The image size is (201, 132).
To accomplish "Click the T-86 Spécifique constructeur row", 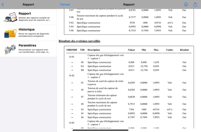I will 129,30.
